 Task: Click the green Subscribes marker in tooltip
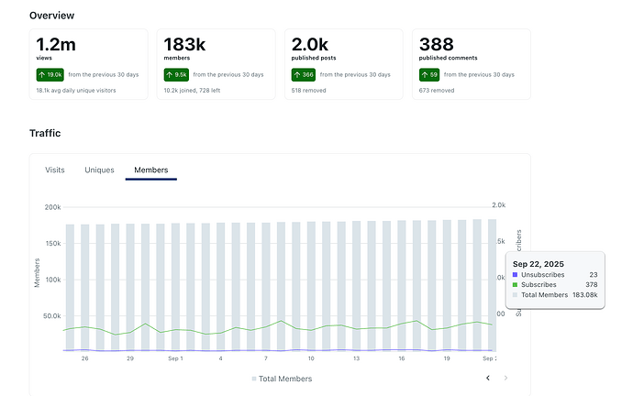coord(516,285)
